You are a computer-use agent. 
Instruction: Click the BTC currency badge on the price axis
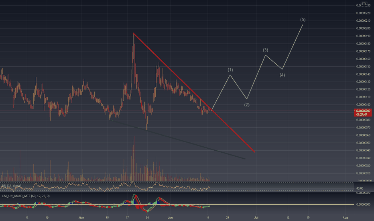pyautogui.click(x=364, y=4)
